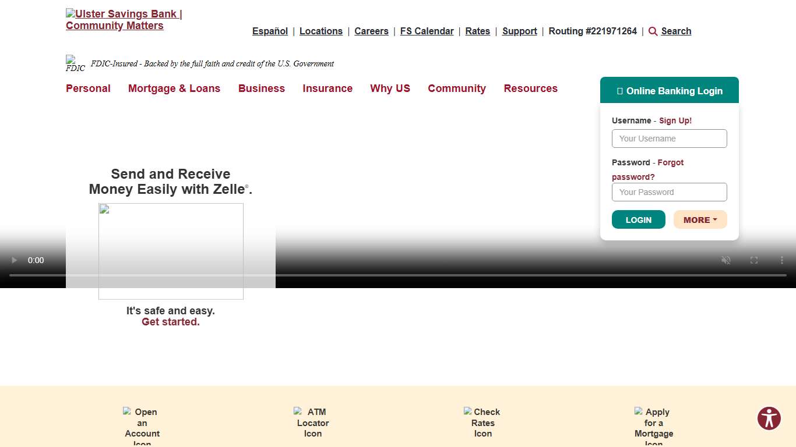Open the MORE dropdown next to Login

click(700, 219)
